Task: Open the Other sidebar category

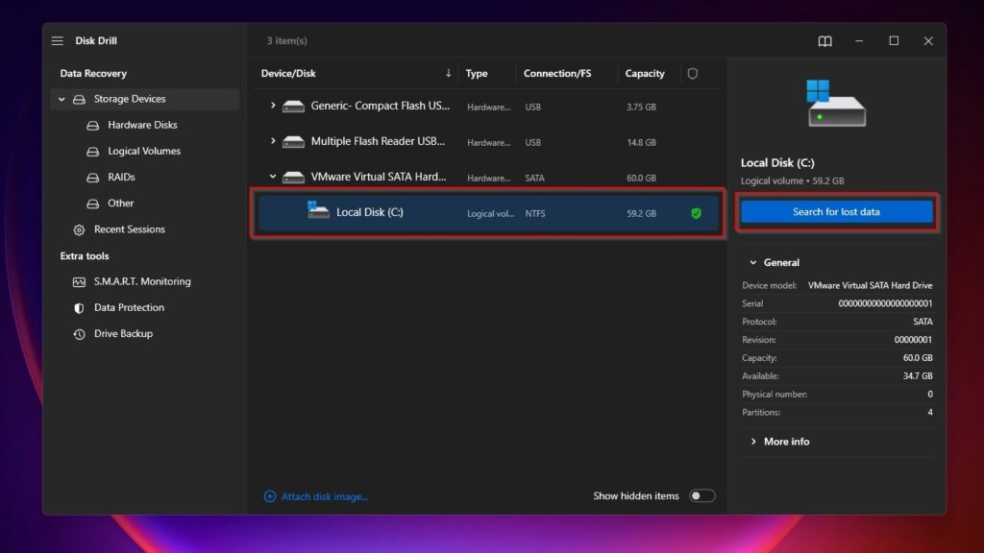Action: [120, 204]
